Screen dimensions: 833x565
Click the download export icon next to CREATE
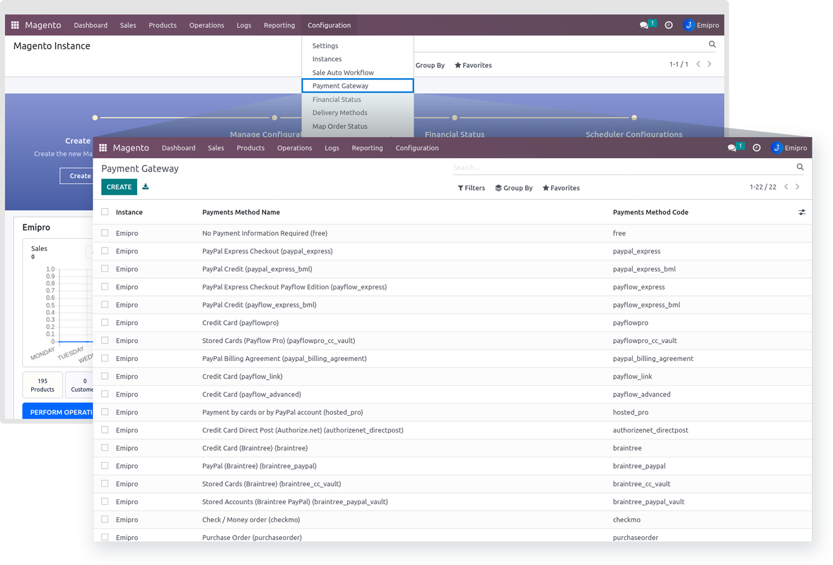[146, 187]
